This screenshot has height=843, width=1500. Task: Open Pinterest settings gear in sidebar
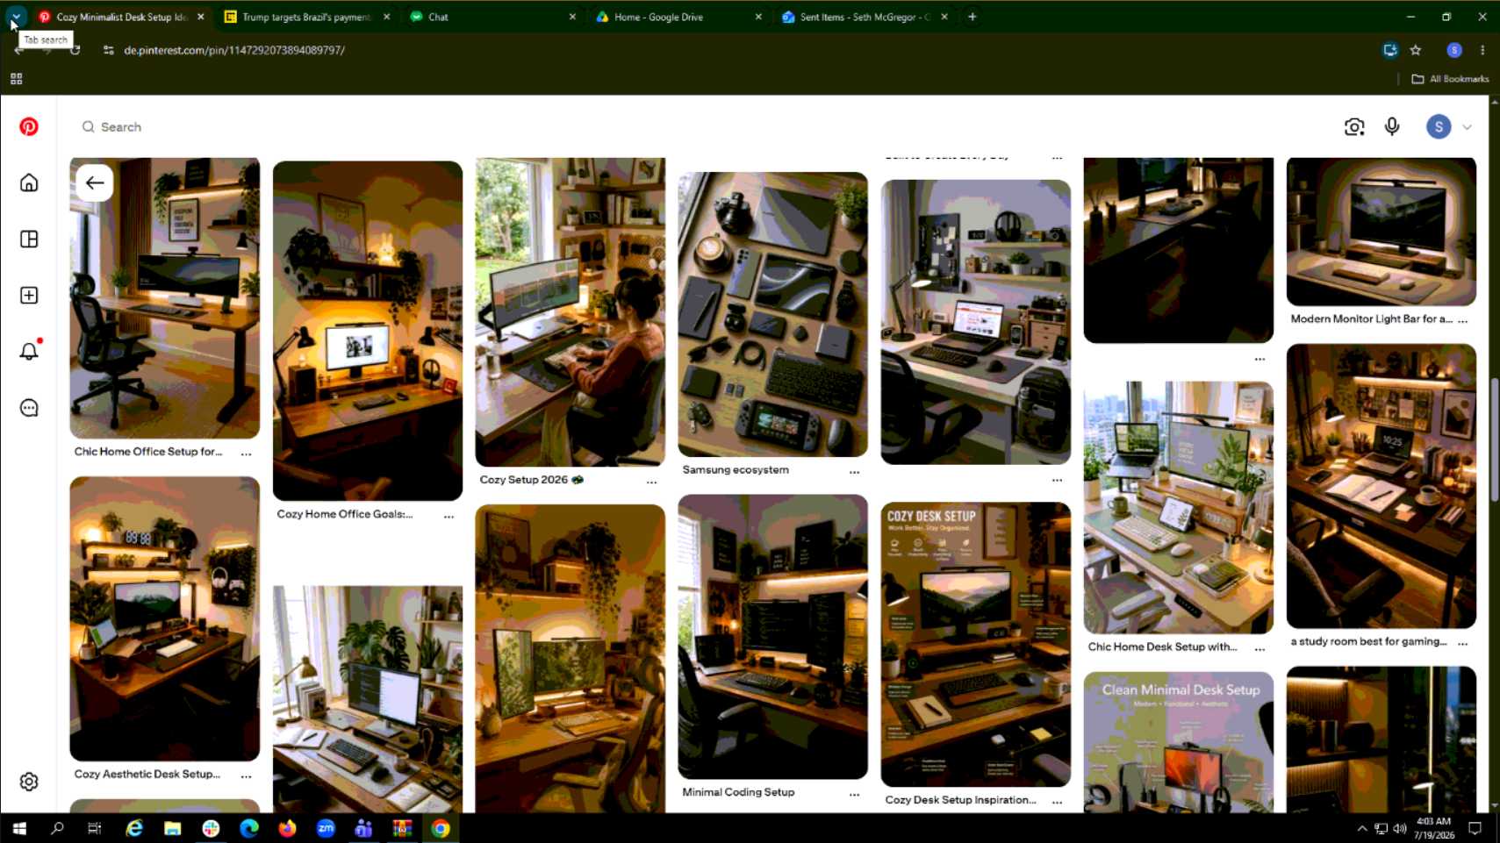pyautogui.click(x=29, y=782)
